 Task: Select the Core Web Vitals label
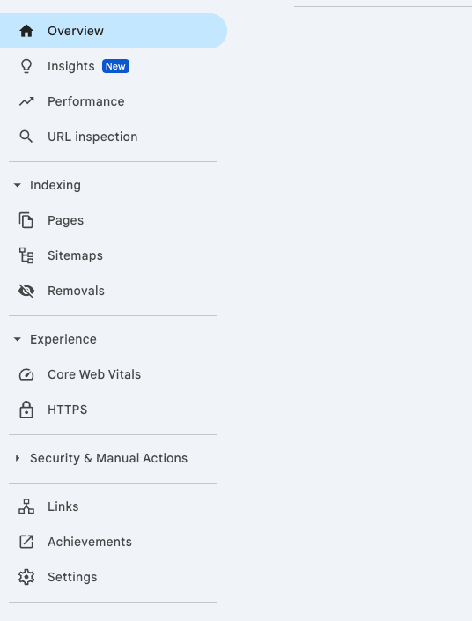pos(94,374)
